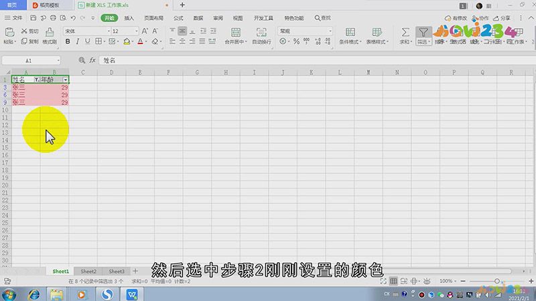This screenshot has height=301, width=536.
Task: Expand the quick access toolbar customize arrow
Action: click(92, 18)
